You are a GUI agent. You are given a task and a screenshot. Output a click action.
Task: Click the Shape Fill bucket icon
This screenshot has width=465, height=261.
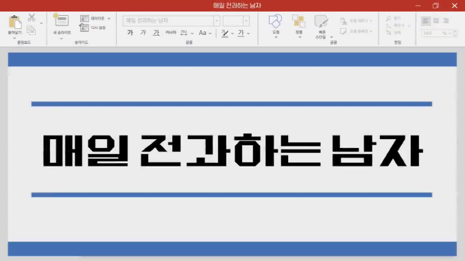[x=344, y=21]
